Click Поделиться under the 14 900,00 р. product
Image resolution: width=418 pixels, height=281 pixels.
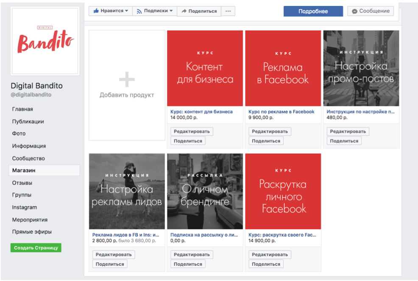coord(266,264)
